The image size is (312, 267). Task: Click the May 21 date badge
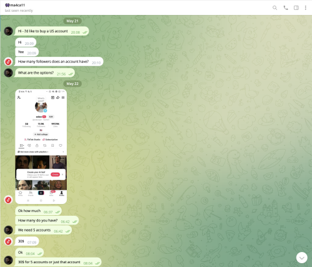72,21
